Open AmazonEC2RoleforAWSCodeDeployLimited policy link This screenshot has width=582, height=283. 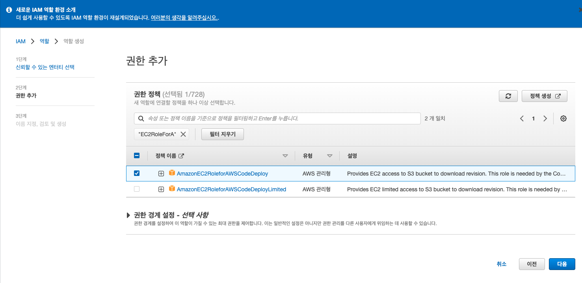click(x=231, y=189)
